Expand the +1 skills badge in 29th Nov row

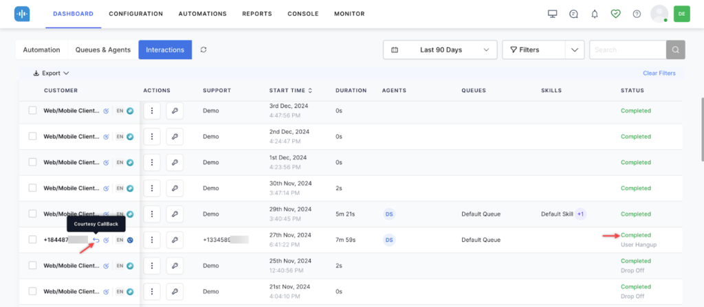pos(580,214)
